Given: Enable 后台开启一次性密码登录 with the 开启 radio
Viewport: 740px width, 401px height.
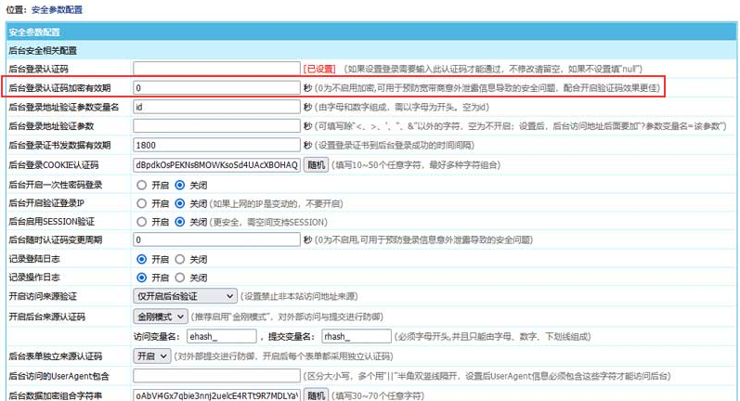Looking at the screenshot, I should click(142, 184).
